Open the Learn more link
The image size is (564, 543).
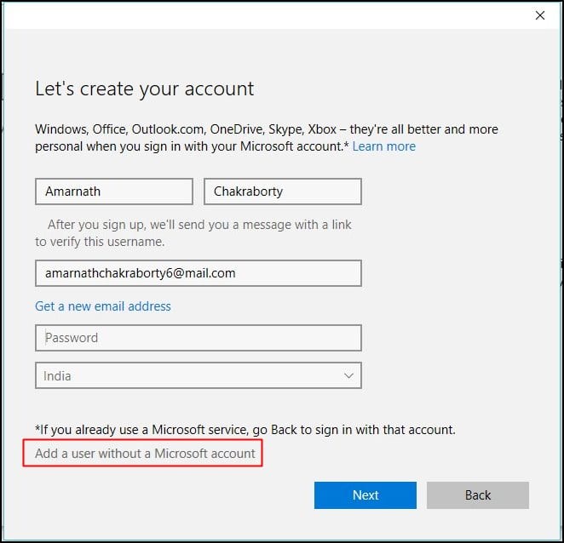(383, 146)
